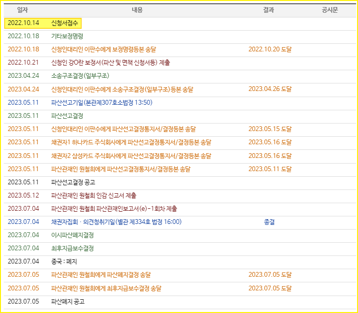Click the 파산선고결정 entry

click(x=67, y=115)
